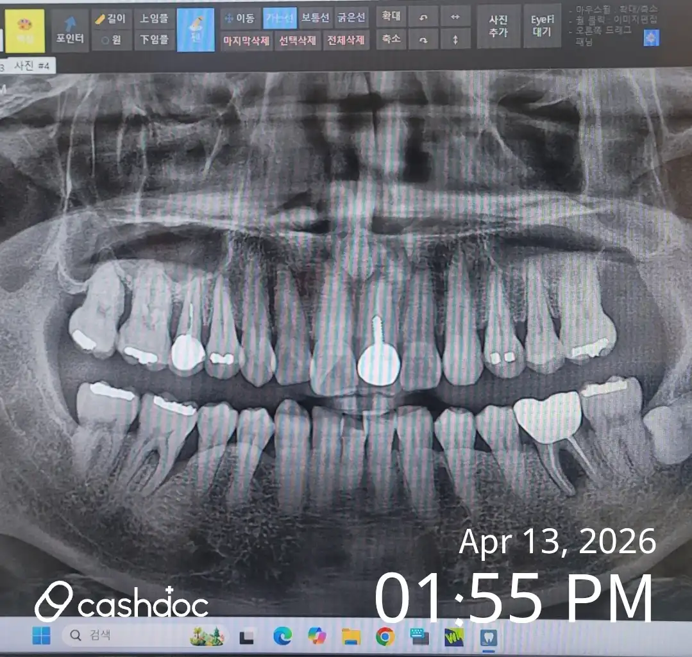Select the 원 circle drawing tool
The image size is (692, 657).
tap(110, 40)
